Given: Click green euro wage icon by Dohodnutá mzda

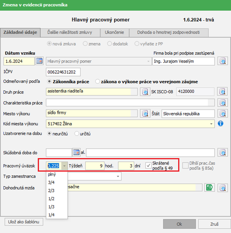Looking at the screenshot, I should tap(209, 188).
